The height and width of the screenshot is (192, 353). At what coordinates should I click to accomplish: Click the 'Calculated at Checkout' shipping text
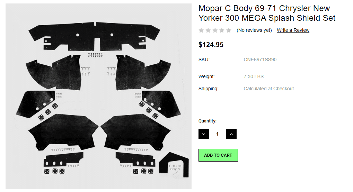[269, 89]
